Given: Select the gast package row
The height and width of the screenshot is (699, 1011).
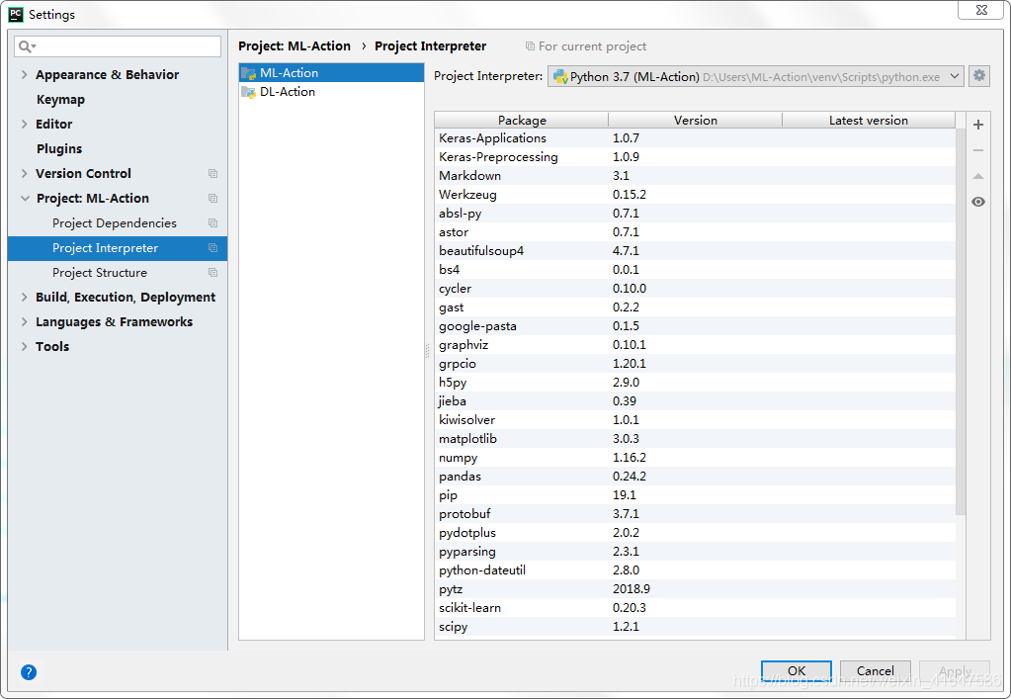Looking at the screenshot, I should [x=695, y=306].
